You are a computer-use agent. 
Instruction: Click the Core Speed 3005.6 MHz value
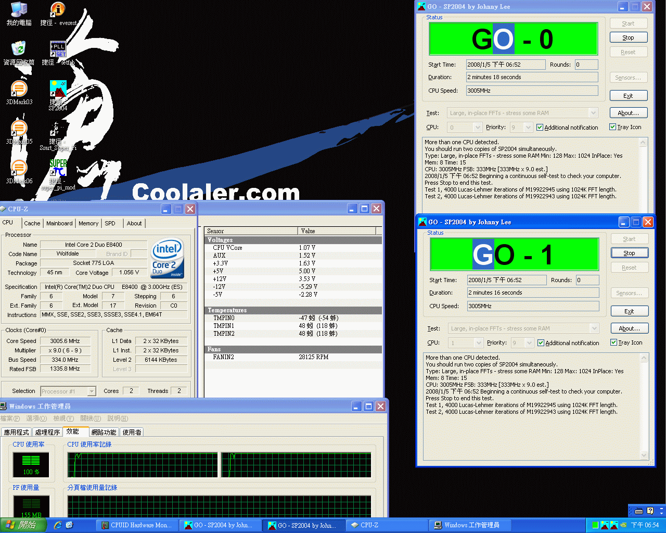point(65,341)
